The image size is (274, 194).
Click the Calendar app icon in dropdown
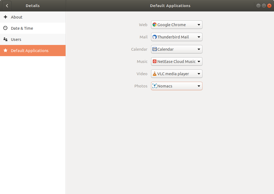pos(154,49)
